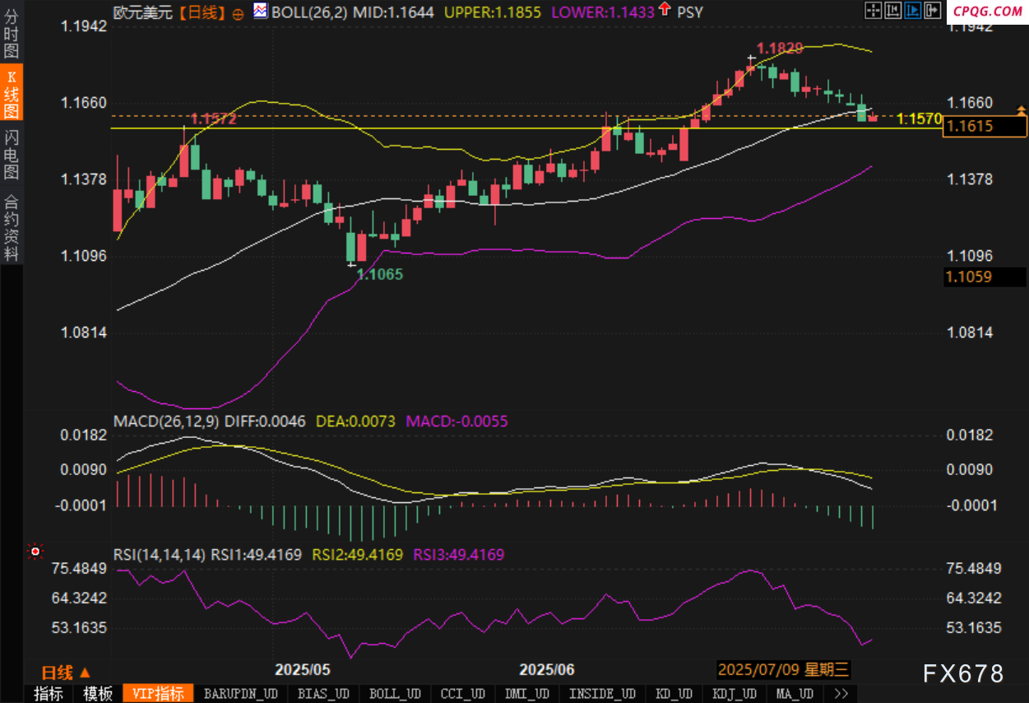
Task: Expand the 日线 period selector at bottom left
Action: 66,672
